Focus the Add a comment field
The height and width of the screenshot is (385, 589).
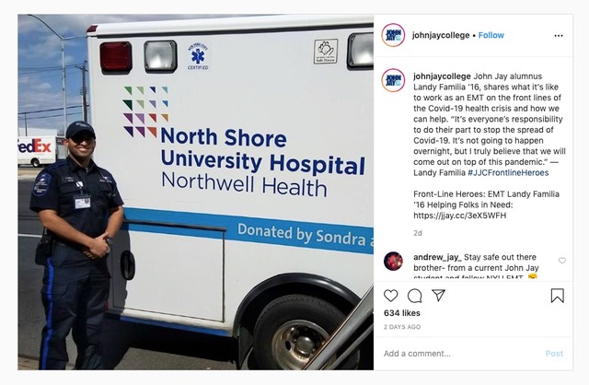462,354
